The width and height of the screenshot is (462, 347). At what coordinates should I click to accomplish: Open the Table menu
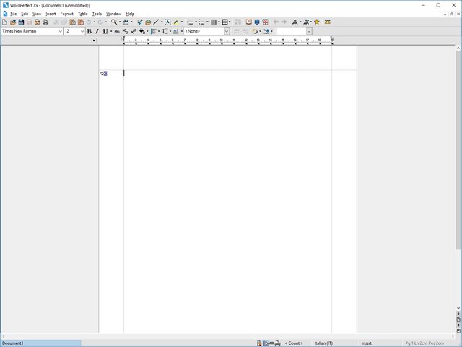click(82, 14)
